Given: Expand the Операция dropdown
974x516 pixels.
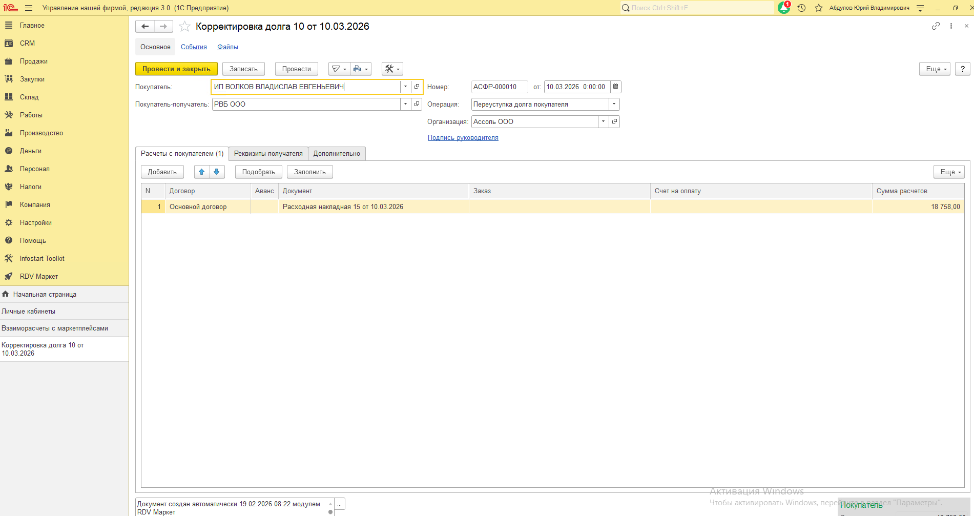Looking at the screenshot, I should 614,104.
